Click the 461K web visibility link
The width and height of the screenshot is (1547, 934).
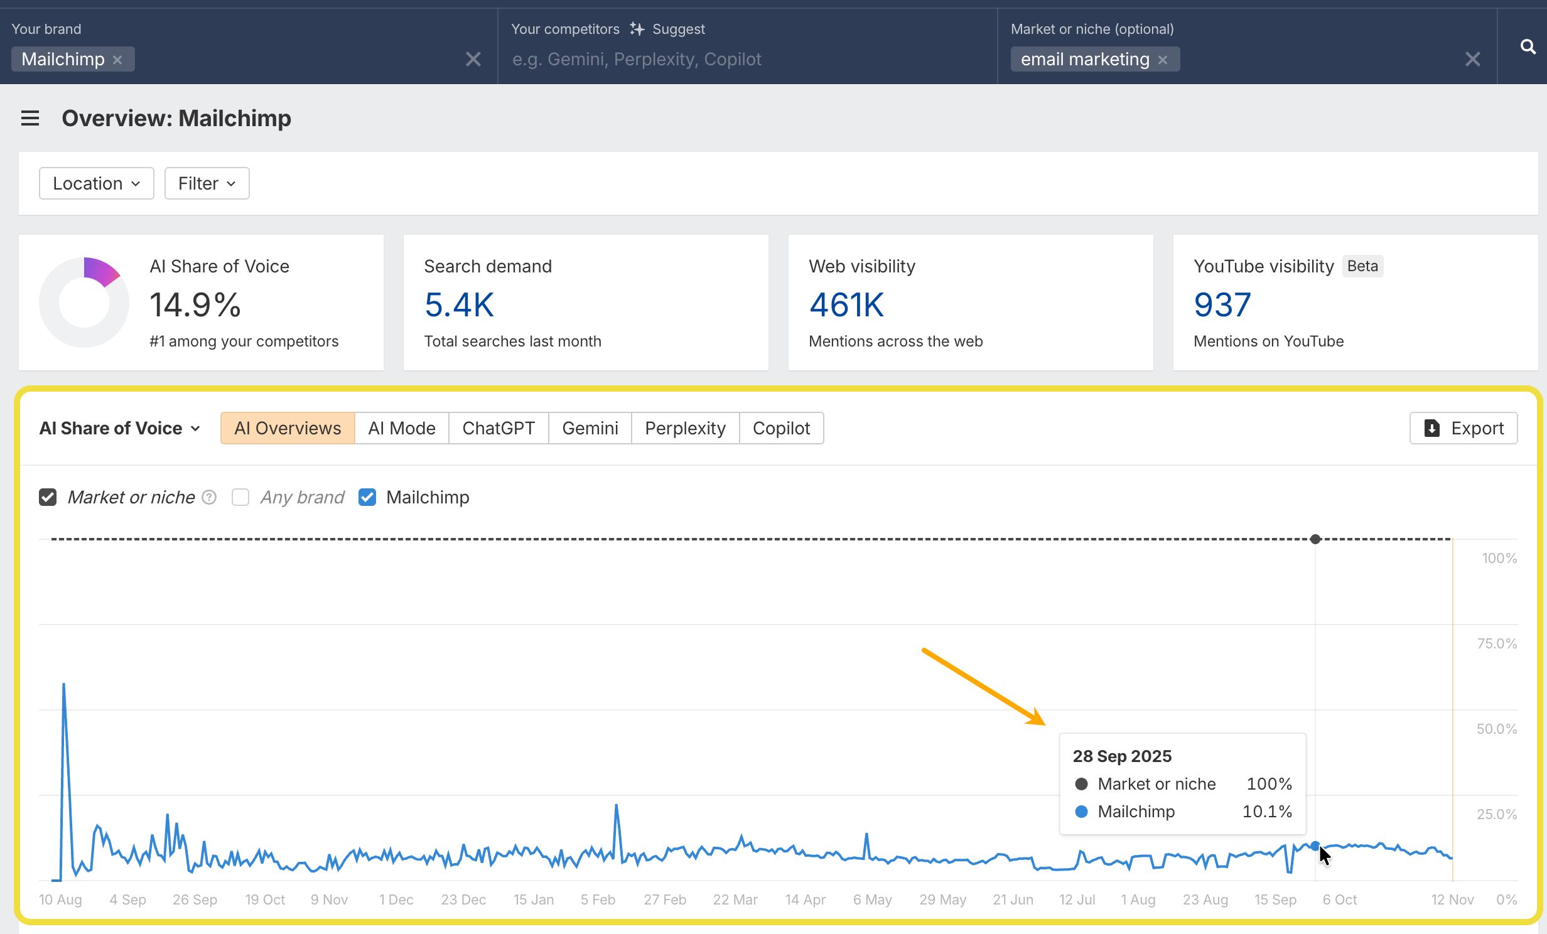[x=846, y=305]
